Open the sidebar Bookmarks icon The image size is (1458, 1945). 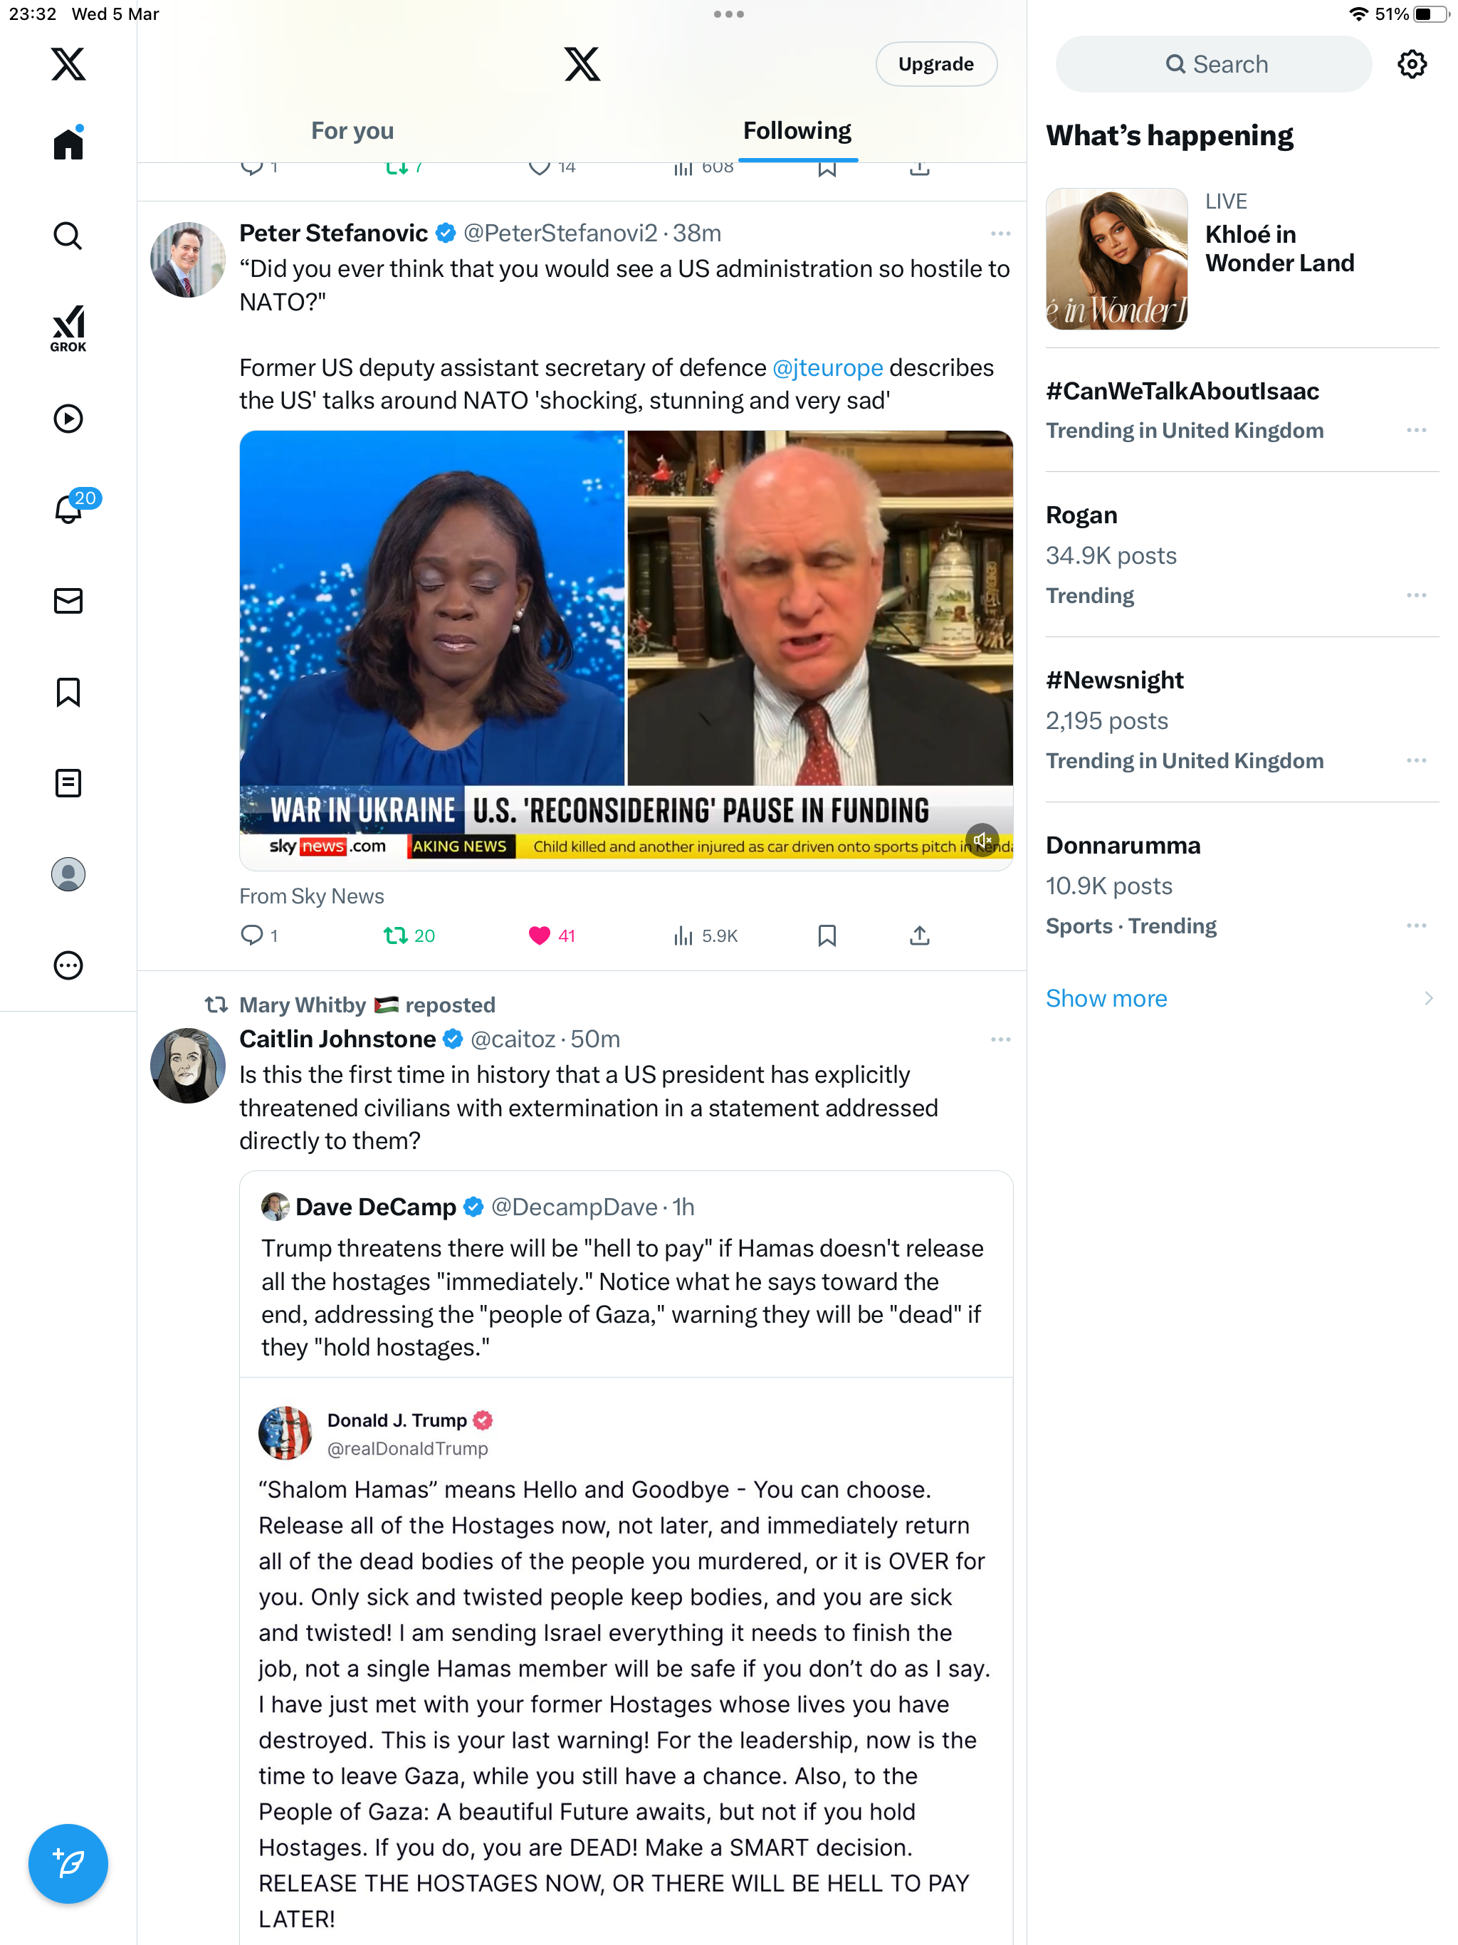[x=68, y=692]
